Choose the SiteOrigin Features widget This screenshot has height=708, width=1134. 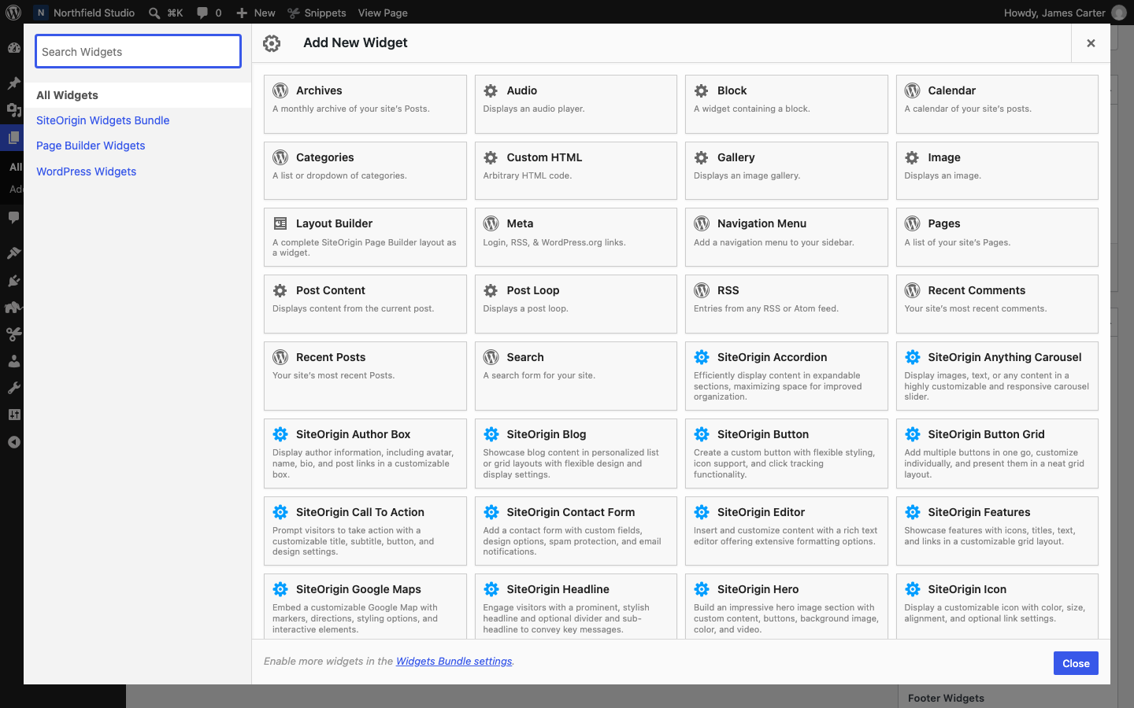[x=997, y=531]
